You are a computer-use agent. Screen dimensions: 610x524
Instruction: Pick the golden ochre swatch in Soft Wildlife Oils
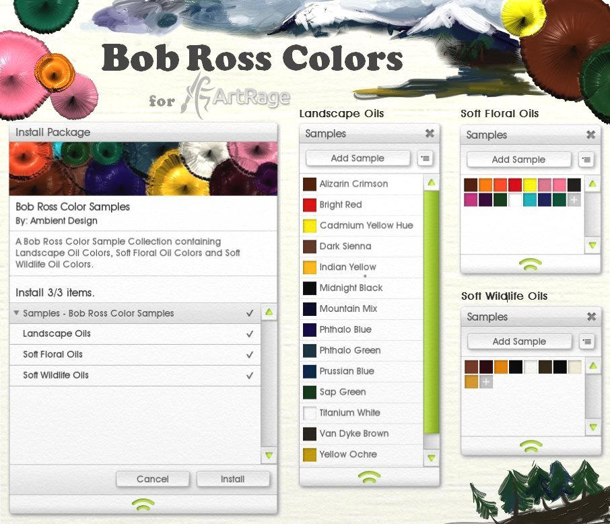pyautogui.click(x=471, y=382)
